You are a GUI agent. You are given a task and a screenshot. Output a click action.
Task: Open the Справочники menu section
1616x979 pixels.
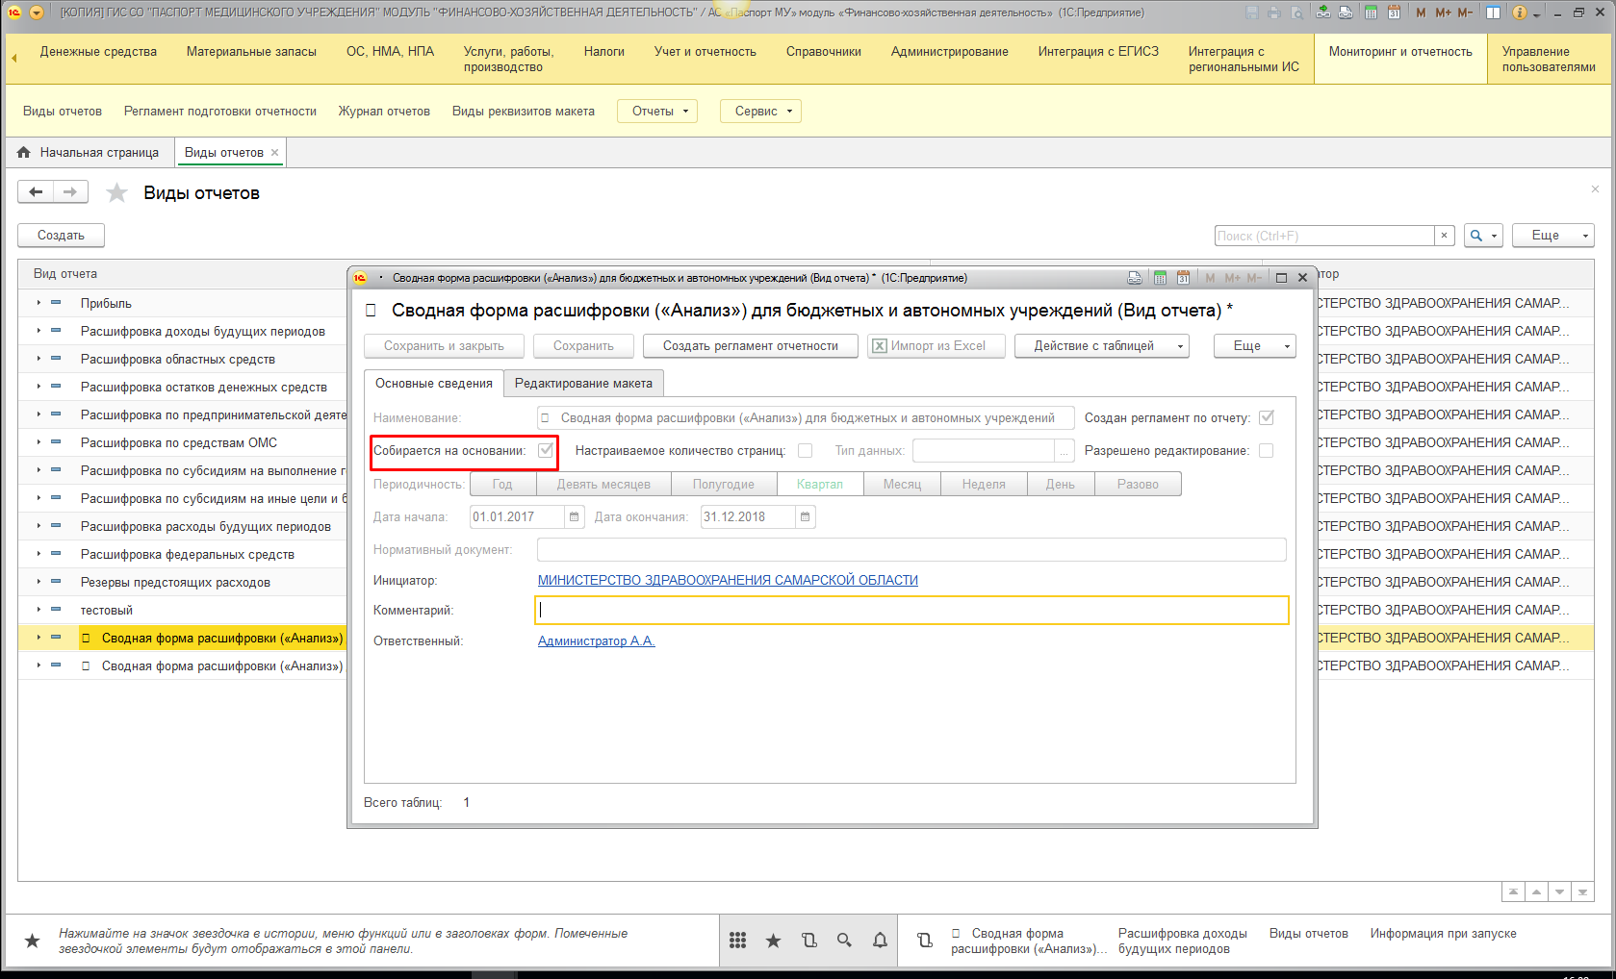823,52
